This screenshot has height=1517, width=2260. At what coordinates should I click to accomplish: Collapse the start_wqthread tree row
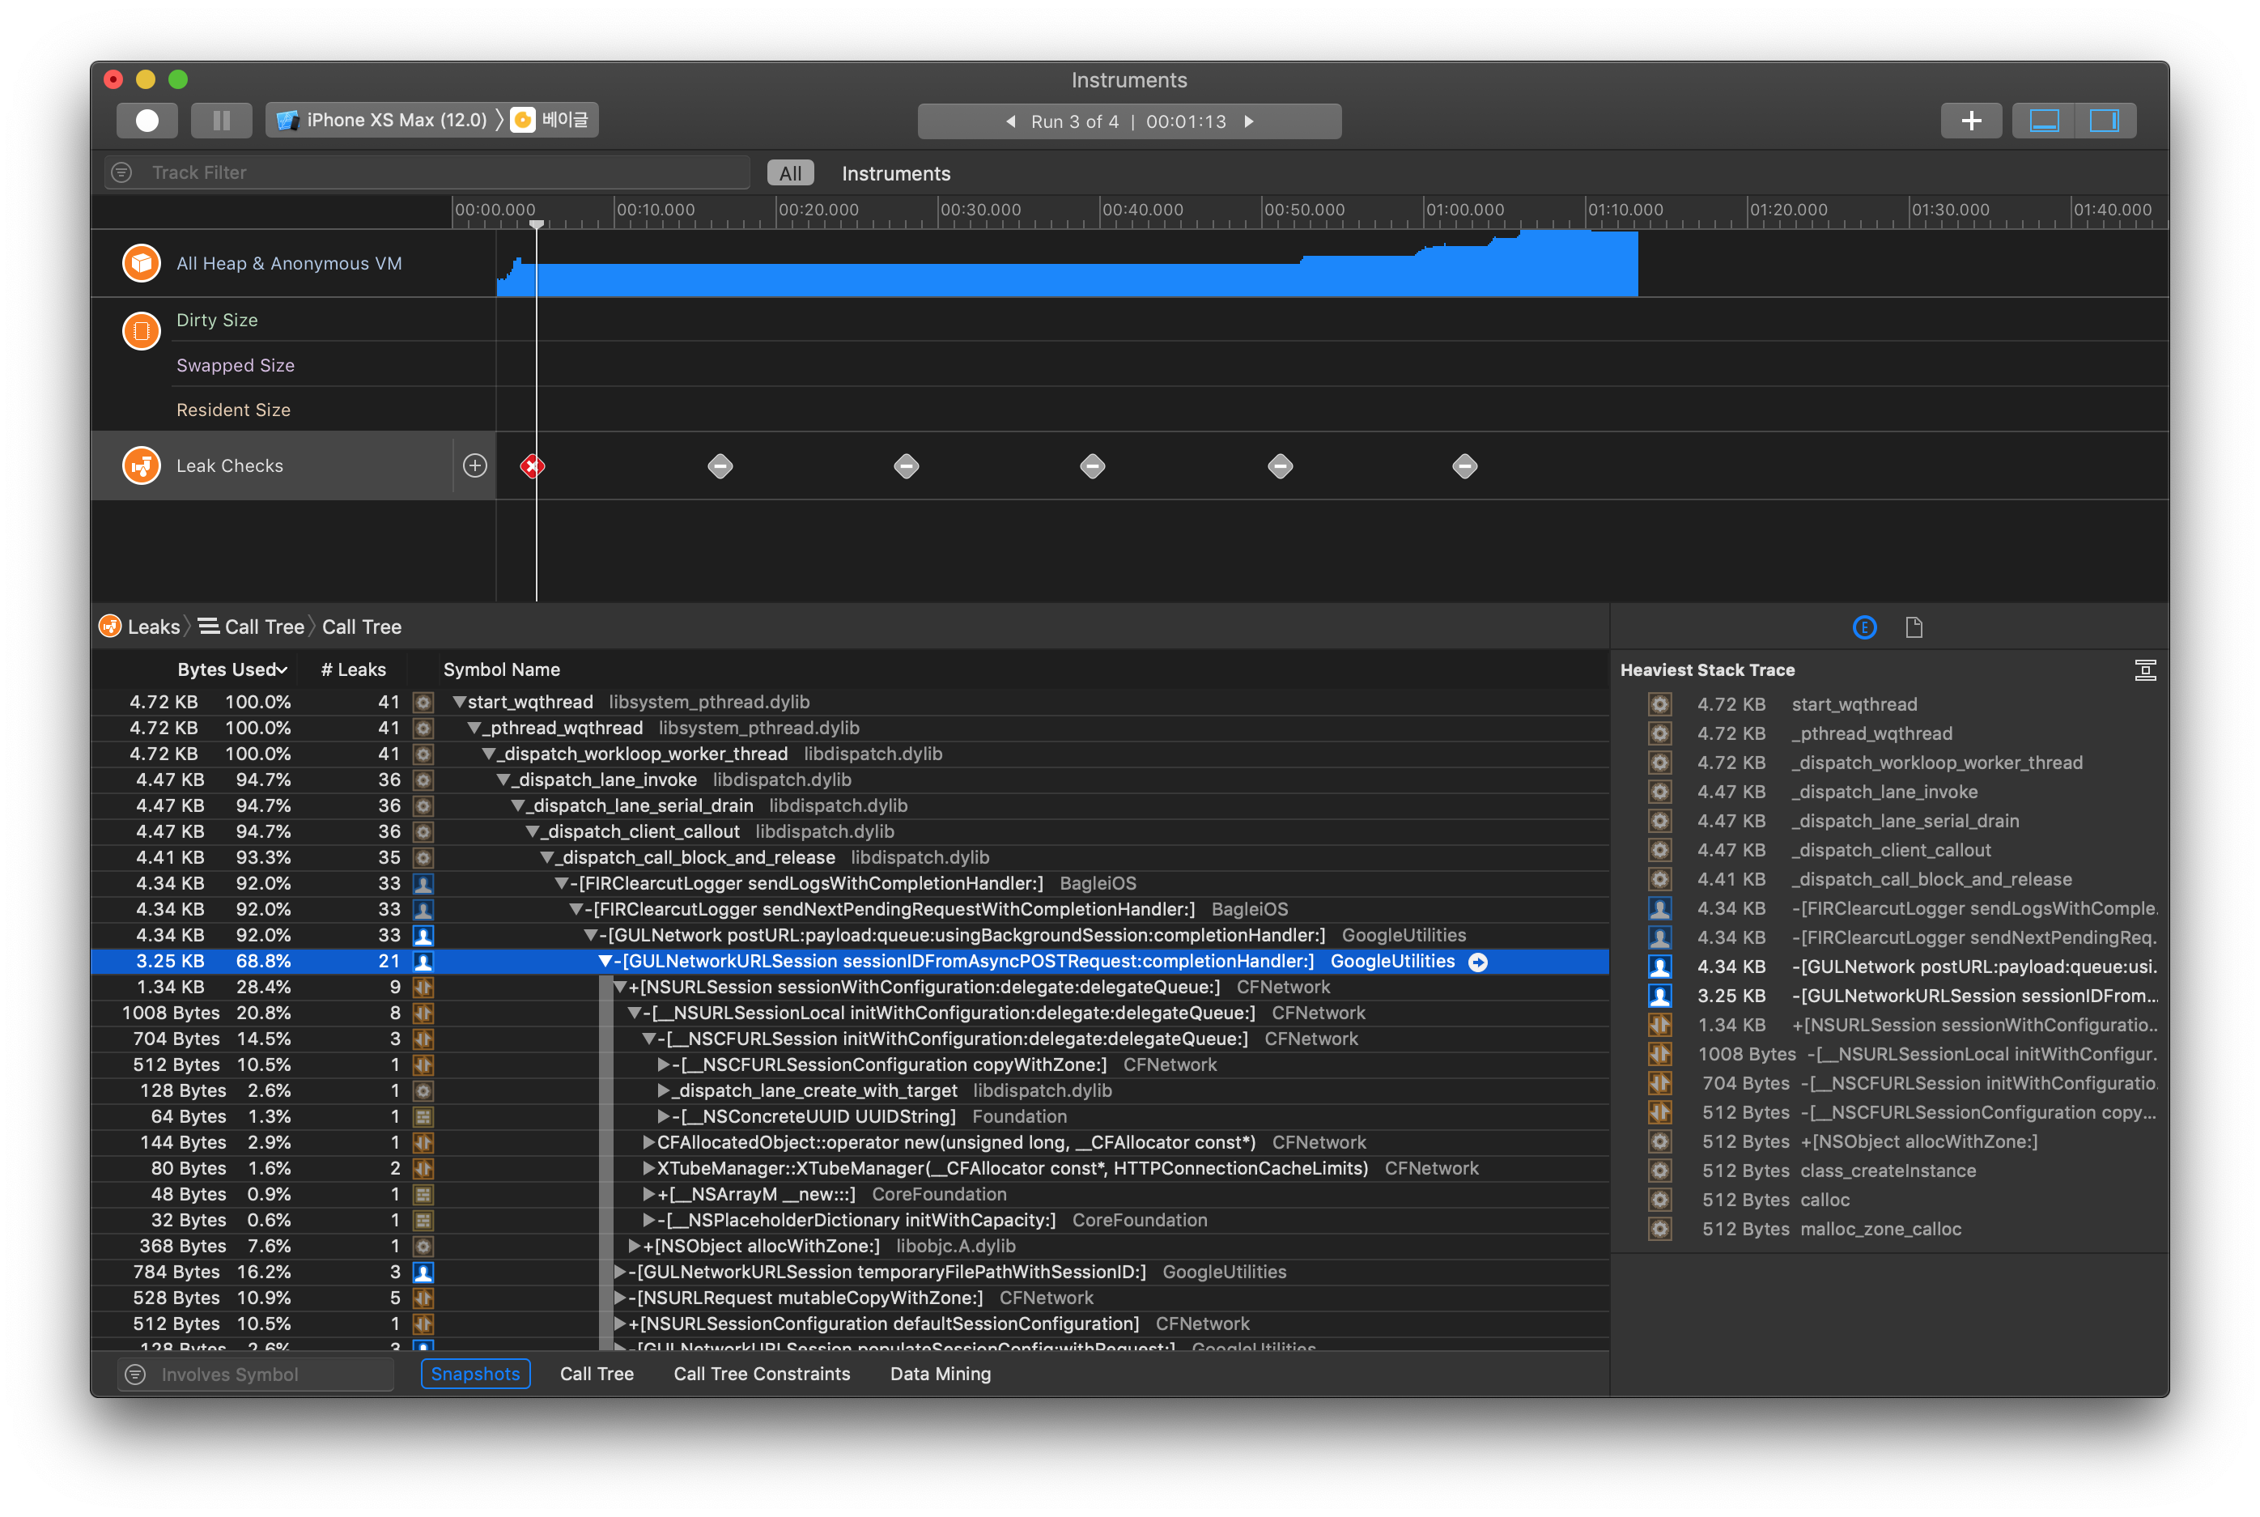[460, 703]
